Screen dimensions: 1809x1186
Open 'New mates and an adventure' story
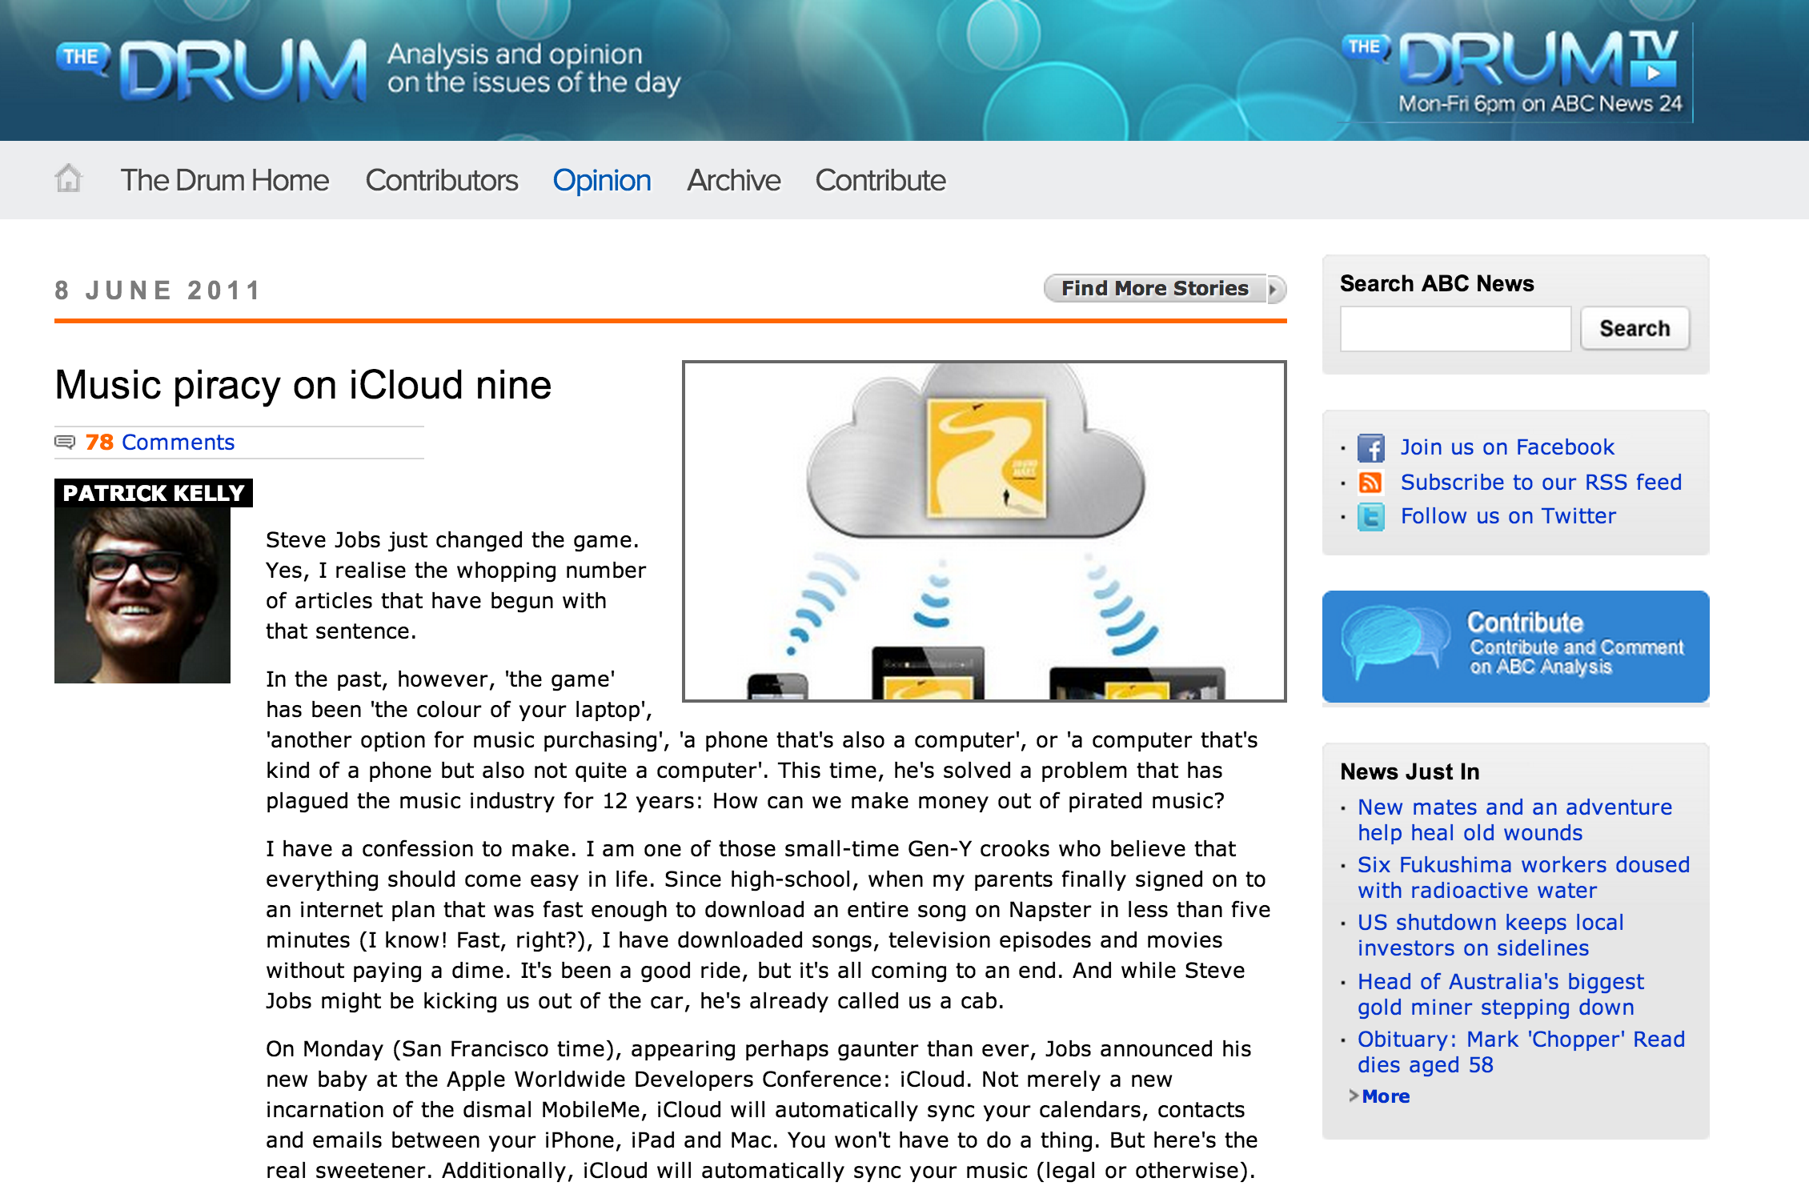pos(1514,819)
